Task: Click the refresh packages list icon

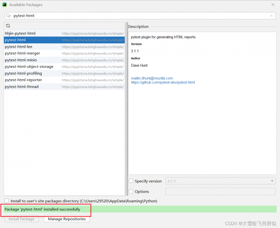Action: (8, 26)
